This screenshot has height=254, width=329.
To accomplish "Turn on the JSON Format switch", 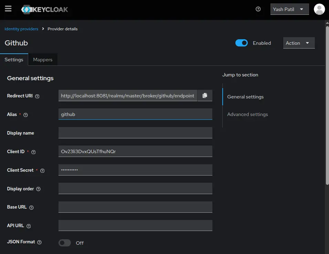I will pyautogui.click(x=64, y=243).
